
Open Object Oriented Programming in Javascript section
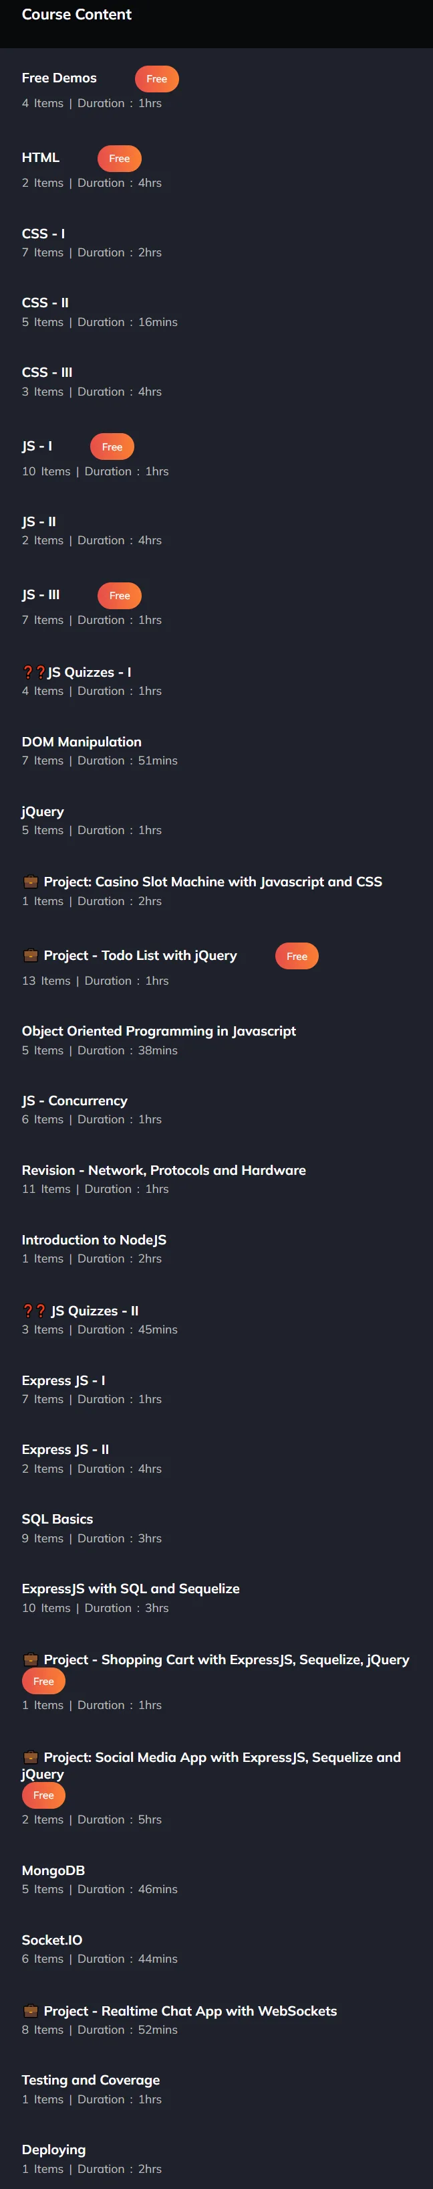coord(216,1040)
